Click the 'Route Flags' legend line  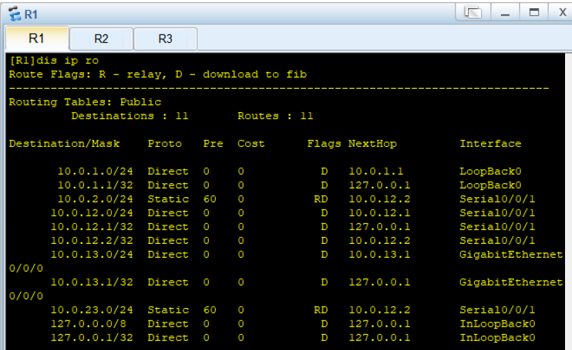click(158, 74)
